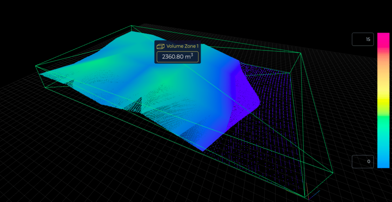Image resolution: width=392 pixels, height=202 pixels.
Task: Click the minimum scale field showing 0
Action: click(363, 161)
